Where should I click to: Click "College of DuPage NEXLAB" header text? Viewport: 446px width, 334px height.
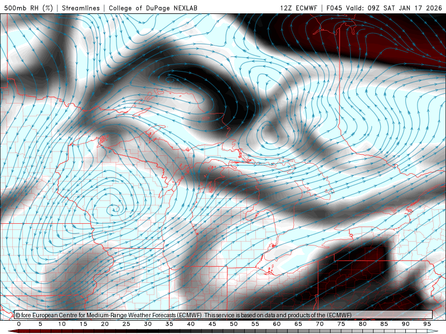click(x=153, y=8)
